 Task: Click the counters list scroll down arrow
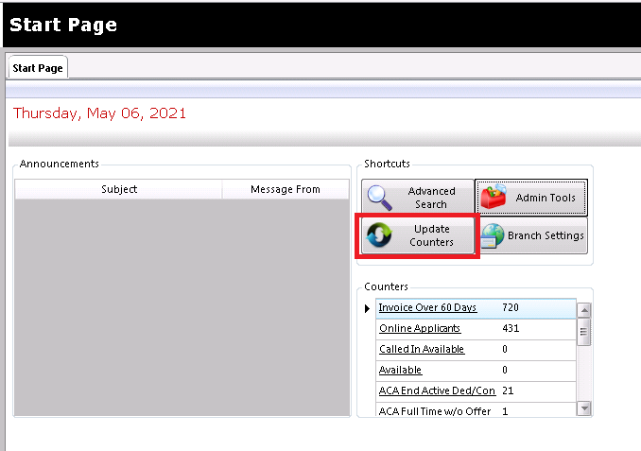(584, 408)
